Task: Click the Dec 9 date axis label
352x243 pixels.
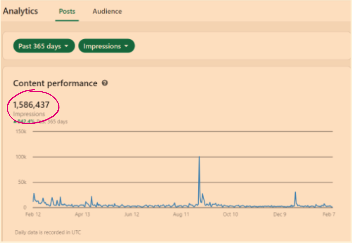Action: pos(279,214)
